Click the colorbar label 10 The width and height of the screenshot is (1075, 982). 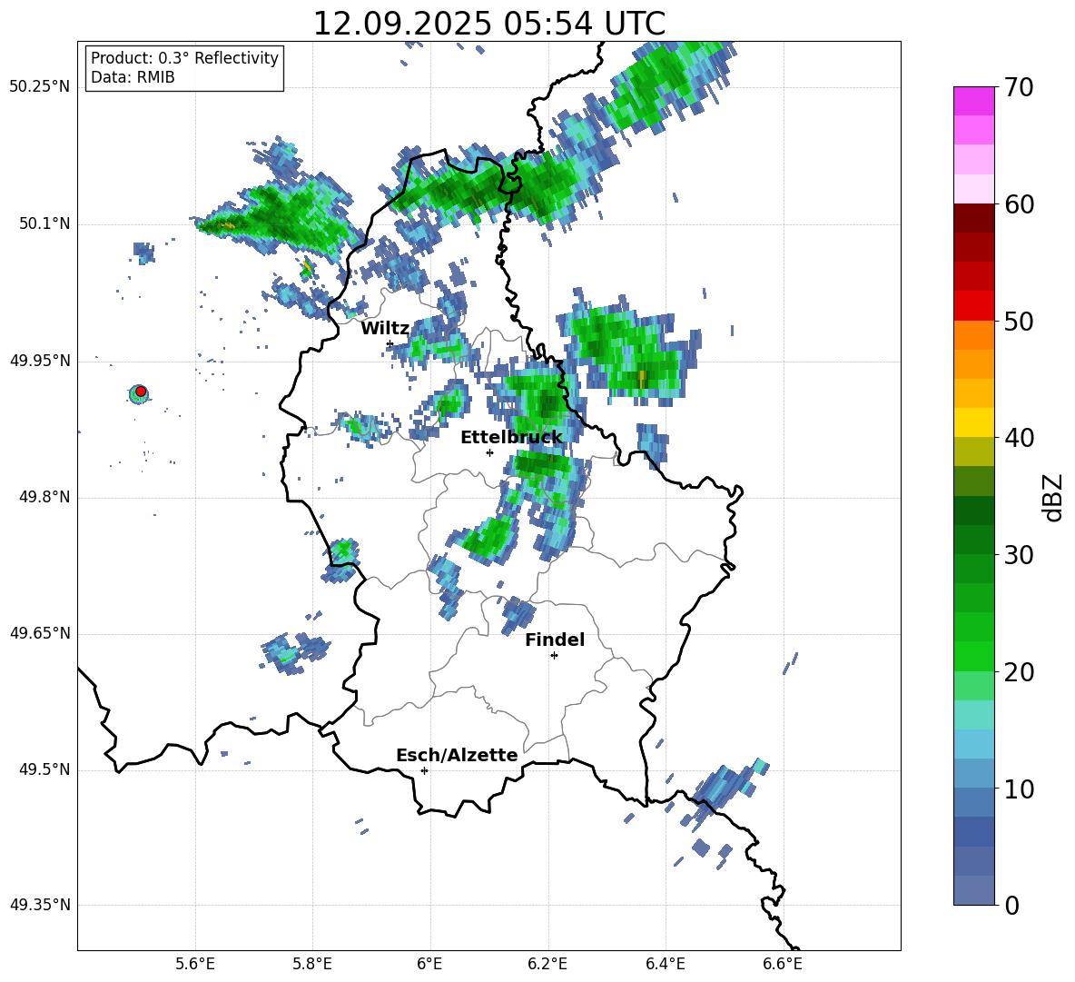pyautogui.click(x=1019, y=789)
